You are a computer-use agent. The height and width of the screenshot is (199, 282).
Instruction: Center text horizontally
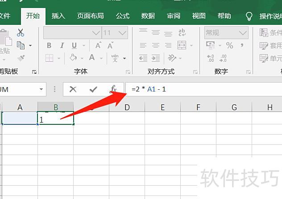pyautogui.click(x=156, y=45)
